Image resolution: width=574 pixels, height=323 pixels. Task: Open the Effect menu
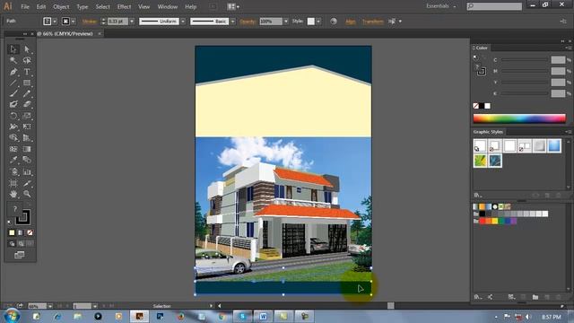[124, 6]
